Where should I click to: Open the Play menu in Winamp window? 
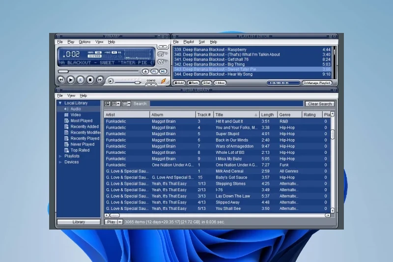point(71,42)
